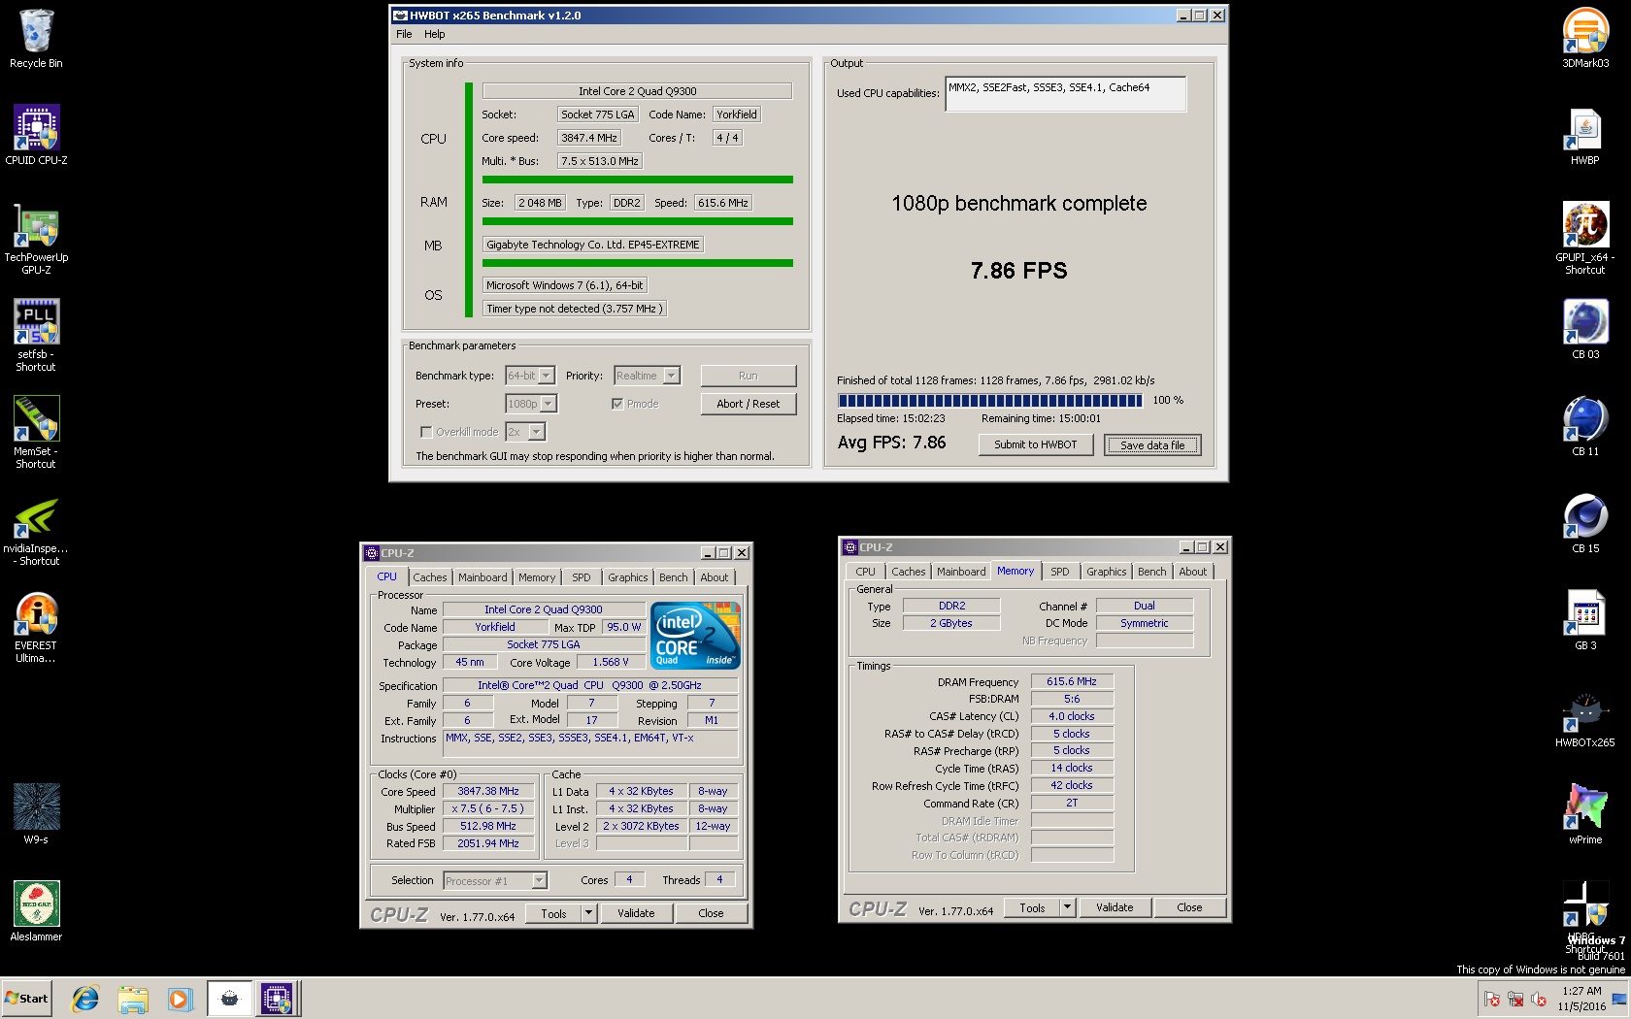Click the Tools button in left CPU-Z
Screen dimensions: 1631x1019
[553, 913]
